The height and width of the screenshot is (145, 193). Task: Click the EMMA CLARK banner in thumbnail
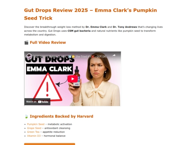(49, 69)
